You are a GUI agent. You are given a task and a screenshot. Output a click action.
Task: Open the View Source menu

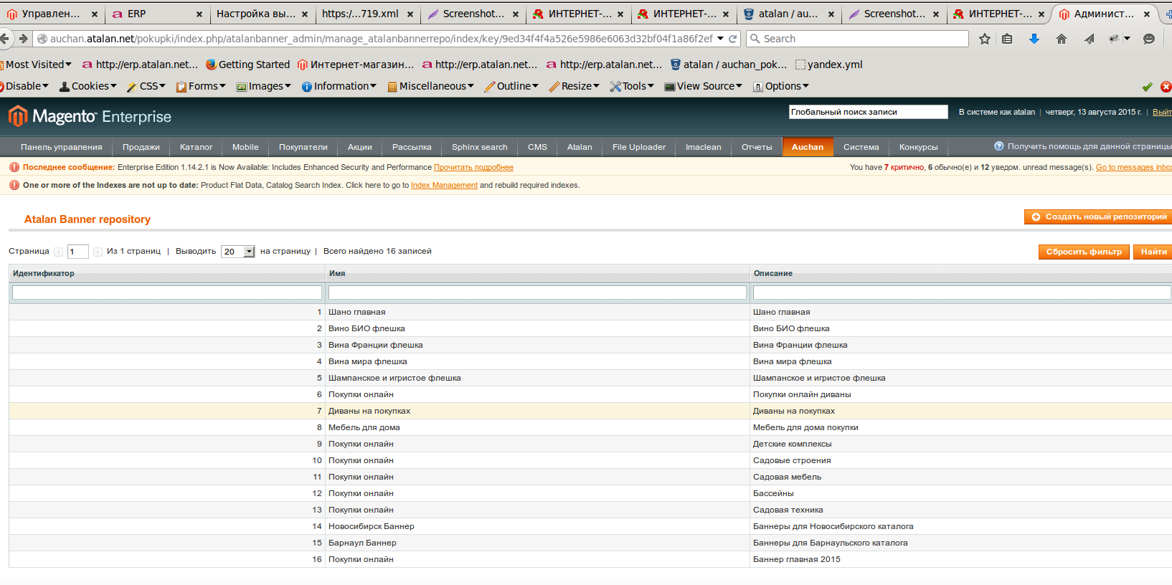click(704, 86)
